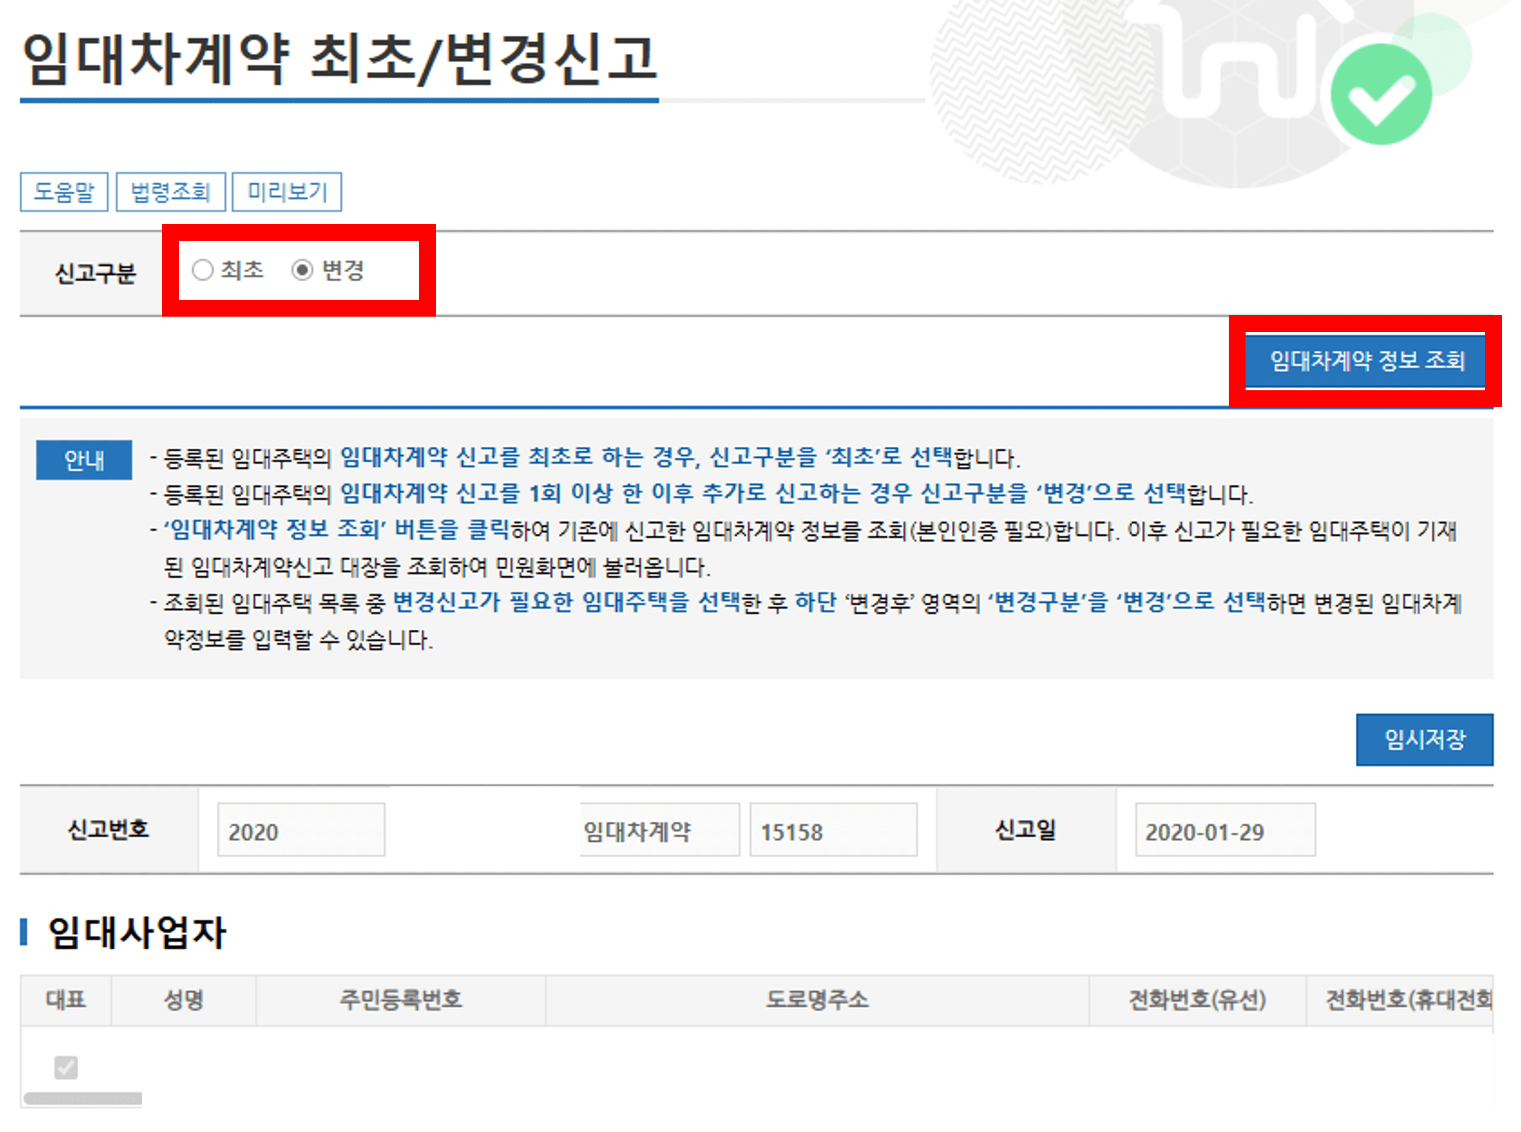Image resolution: width=1521 pixels, height=1132 pixels.
Task: Toggle the 대표 checkbox in landlord table
Action: (x=66, y=1067)
